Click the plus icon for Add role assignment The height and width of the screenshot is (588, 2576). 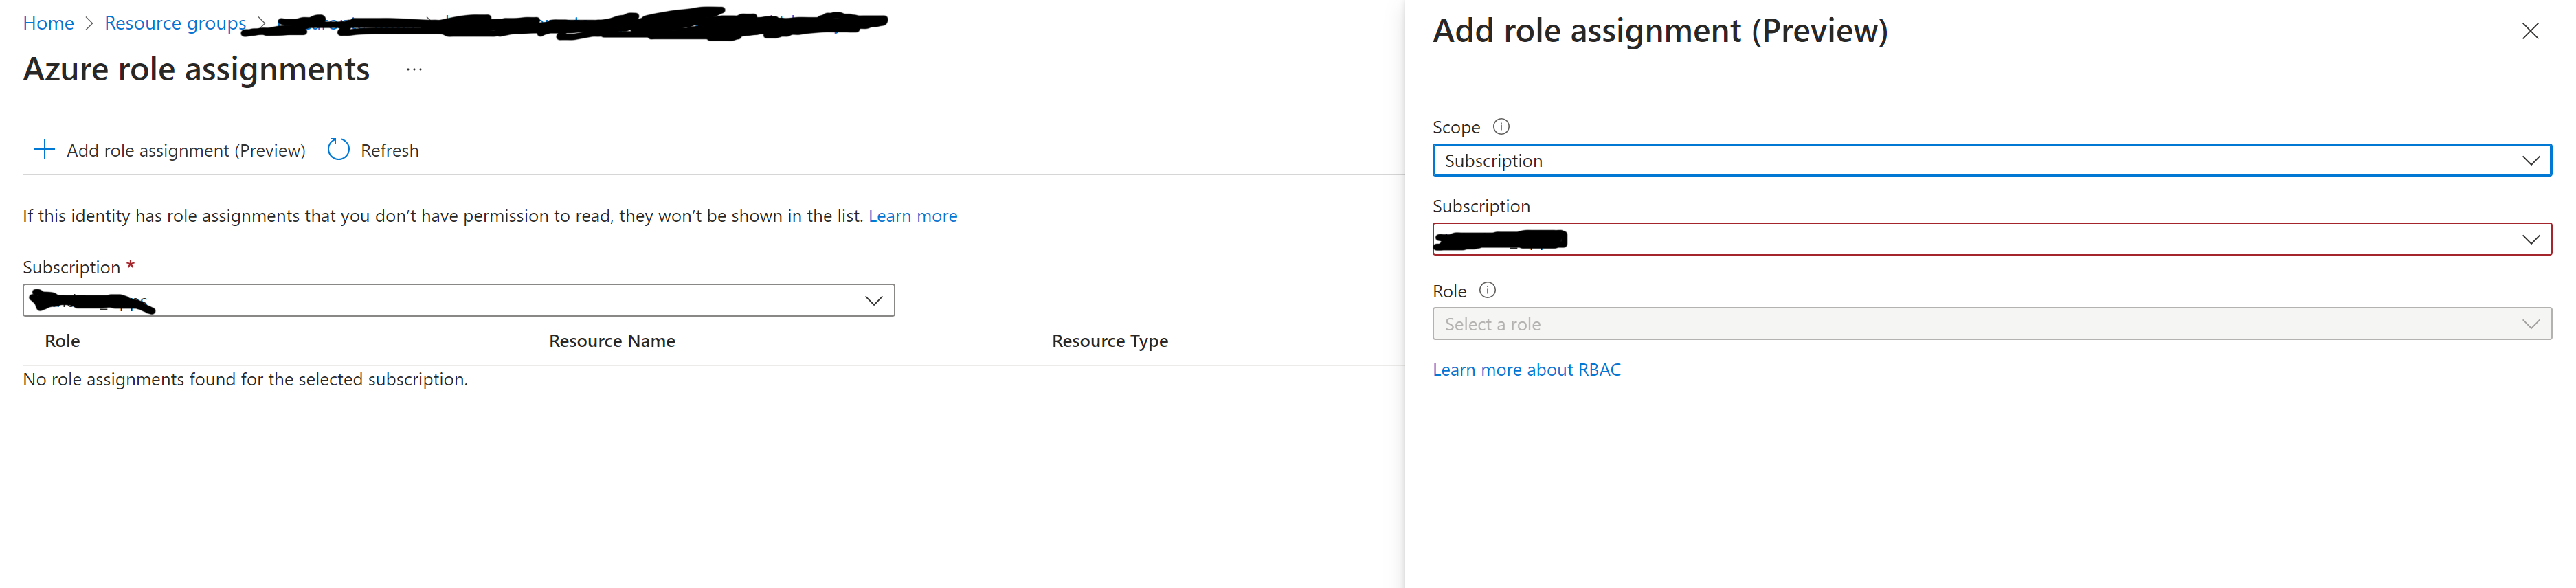[44, 150]
